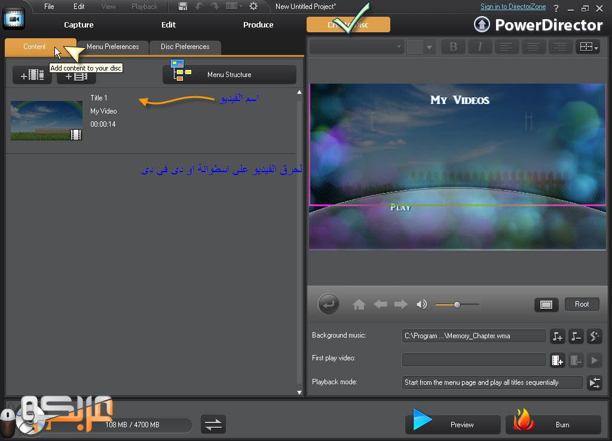The height and width of the screenshot is (441, 612).
Task: Click the Burn button
Action: pos(553,425)
